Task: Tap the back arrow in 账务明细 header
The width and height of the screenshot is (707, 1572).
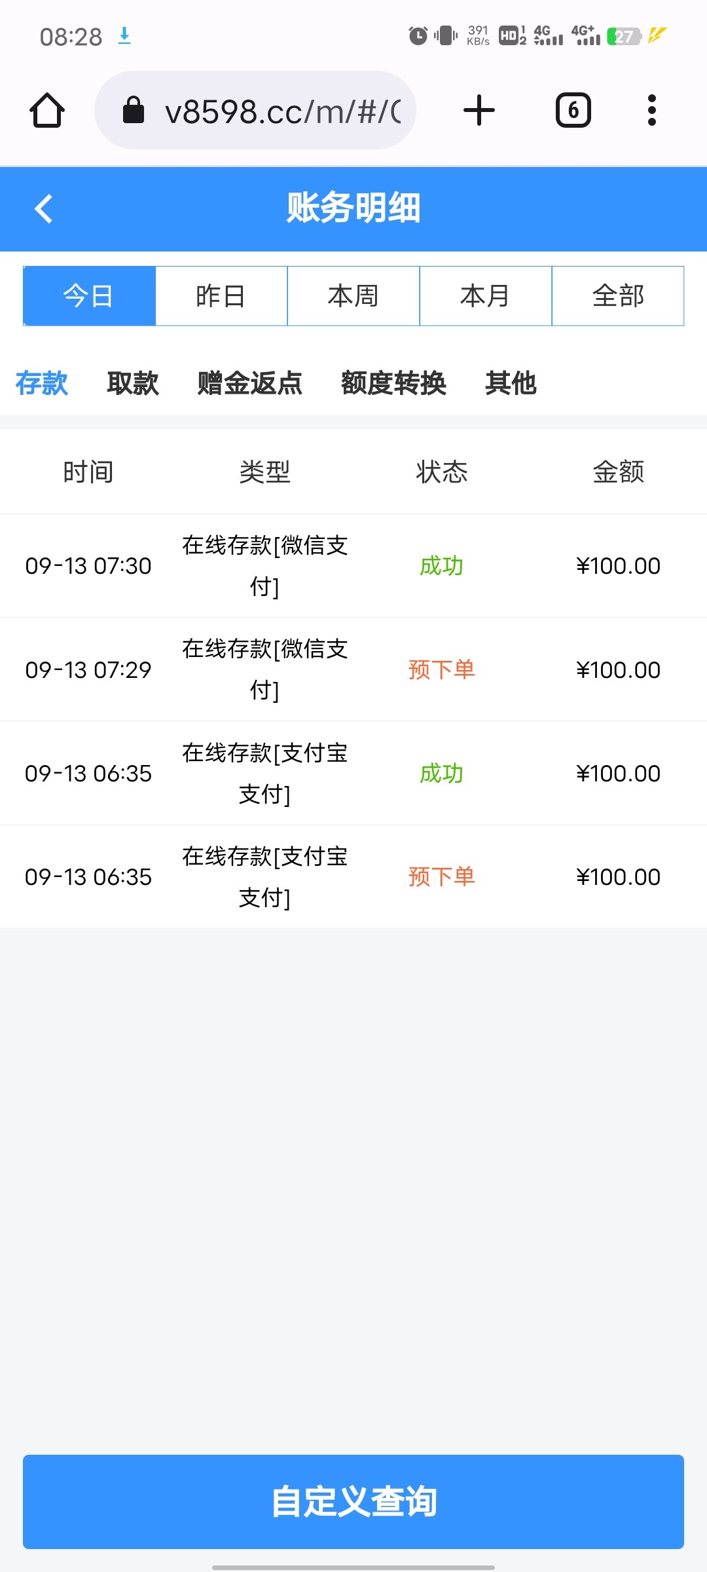Action: point(44,209)
